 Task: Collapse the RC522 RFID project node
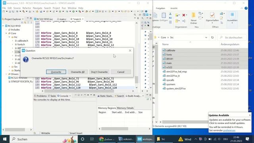(3, 26)
